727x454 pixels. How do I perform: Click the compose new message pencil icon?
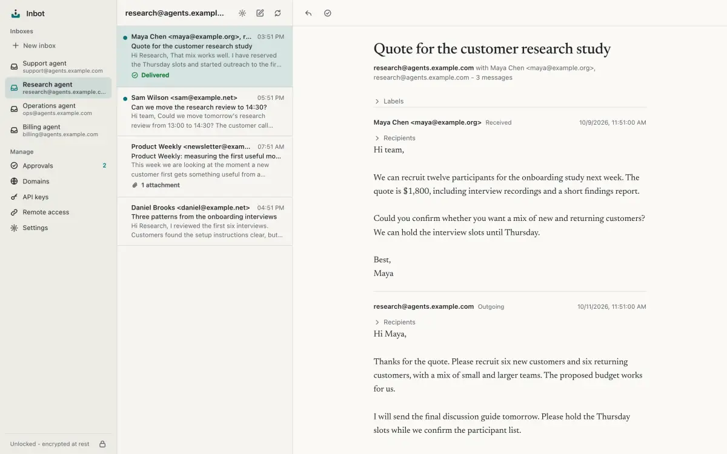260,13
